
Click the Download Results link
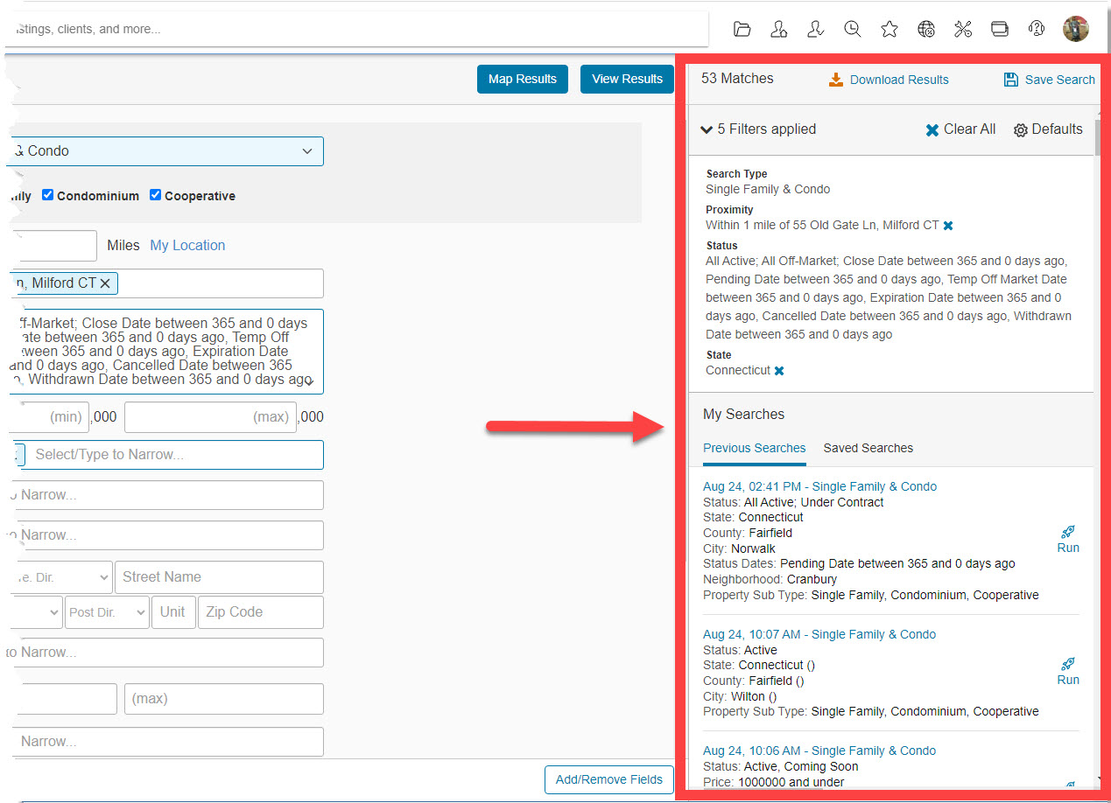click(899, 80)
